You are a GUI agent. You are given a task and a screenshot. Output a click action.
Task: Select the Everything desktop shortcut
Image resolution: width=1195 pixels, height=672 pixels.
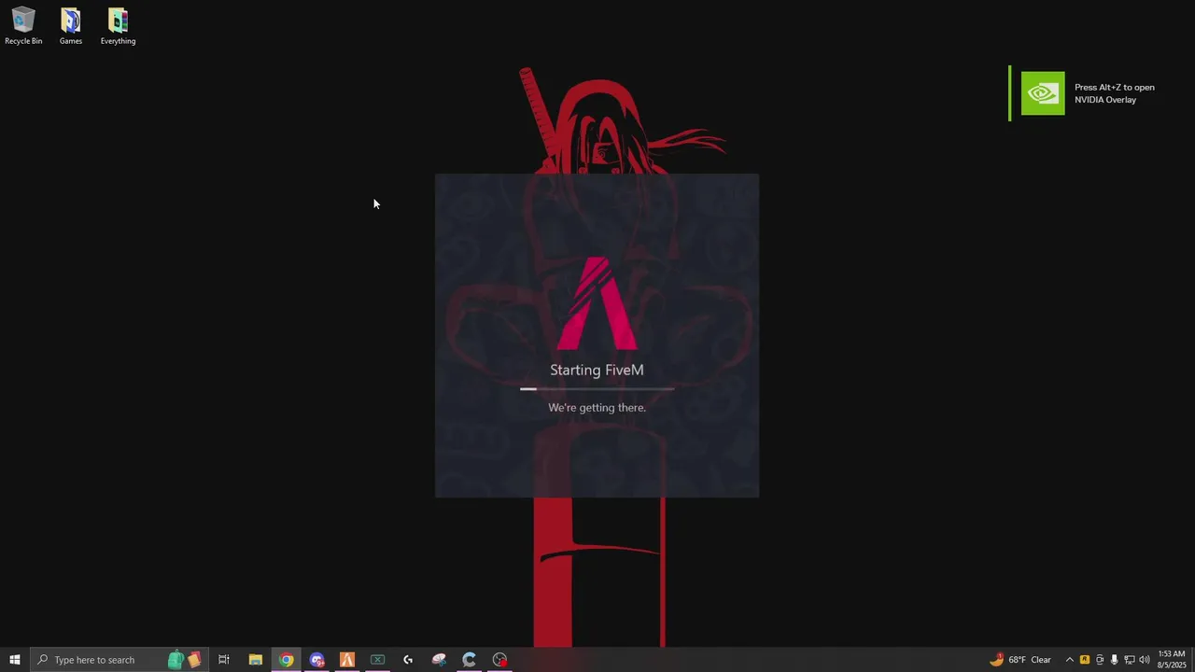tap(118, 26)
